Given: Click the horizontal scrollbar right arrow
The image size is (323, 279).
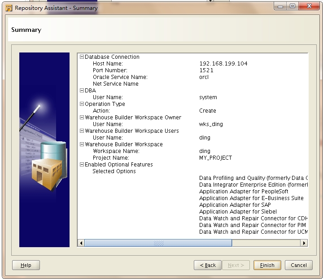Looking at the screenshot, I should (x=304, y=243).
